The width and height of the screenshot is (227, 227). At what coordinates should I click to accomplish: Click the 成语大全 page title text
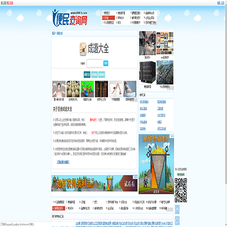coord(98,49)
